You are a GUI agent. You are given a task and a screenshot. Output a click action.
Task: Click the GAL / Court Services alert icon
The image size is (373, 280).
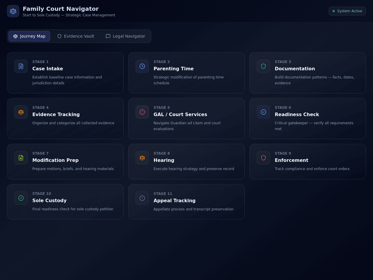142,112
